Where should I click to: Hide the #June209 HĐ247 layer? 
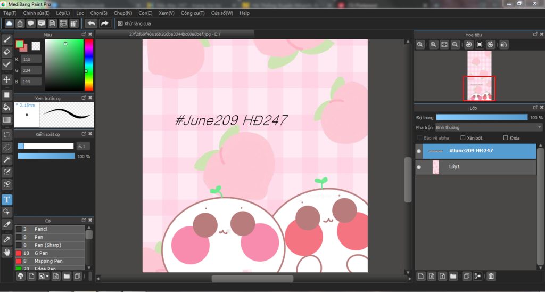click(419, 151)
